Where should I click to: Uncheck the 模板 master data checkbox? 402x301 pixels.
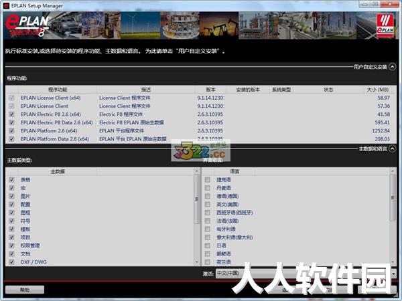tap(11, 229)
